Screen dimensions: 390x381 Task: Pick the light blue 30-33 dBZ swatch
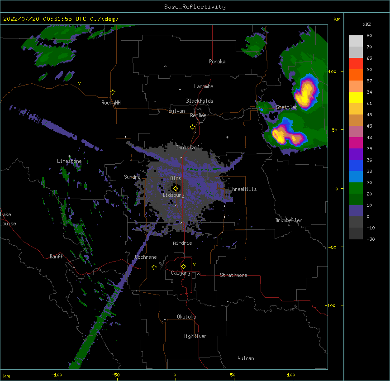356,176
